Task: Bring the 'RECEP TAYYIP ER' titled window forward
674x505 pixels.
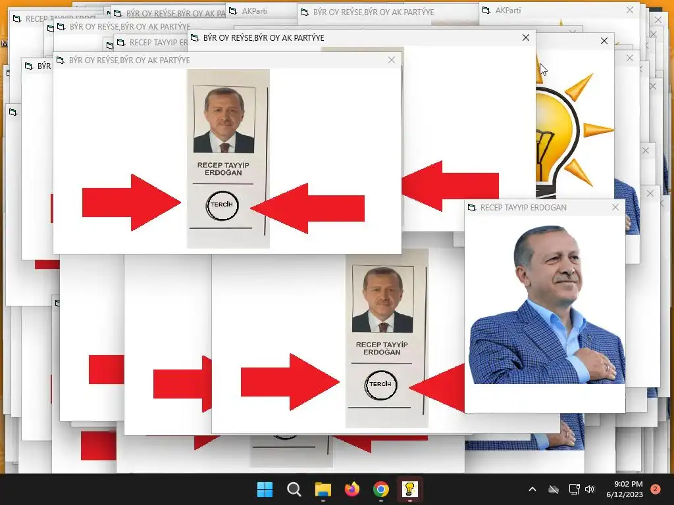Action: [159, 43]
